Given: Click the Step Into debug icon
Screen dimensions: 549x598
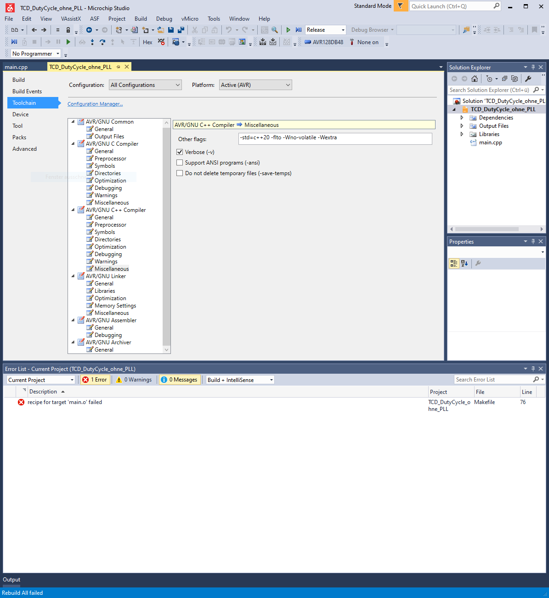Looking at the screenshot, I should click(x=92, y=42).
